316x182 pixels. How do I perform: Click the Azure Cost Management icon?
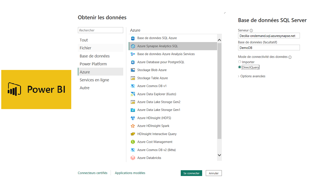pyautogui.click(x=133, y=142)
